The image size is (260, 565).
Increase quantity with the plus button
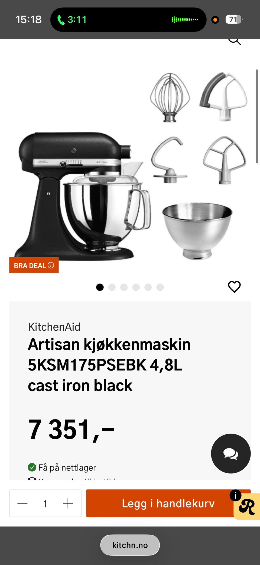coord(68,503)
